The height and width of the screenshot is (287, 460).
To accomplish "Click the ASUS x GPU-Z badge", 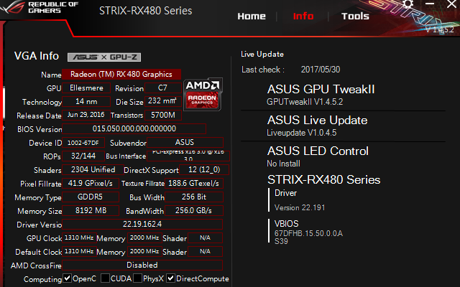I will pyautogui.click(x=104, y=57).
